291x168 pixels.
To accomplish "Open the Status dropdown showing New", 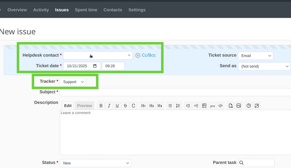I will coord(95,163).
